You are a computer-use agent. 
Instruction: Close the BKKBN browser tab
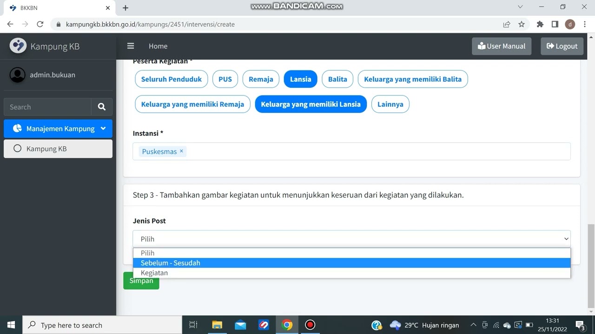(108, 8)
